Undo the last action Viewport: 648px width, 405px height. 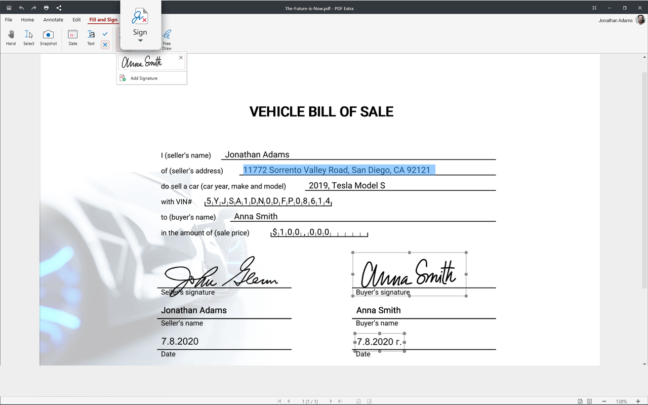tap(21, 8)
